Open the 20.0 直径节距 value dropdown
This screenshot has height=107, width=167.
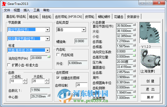click(47, 39)
